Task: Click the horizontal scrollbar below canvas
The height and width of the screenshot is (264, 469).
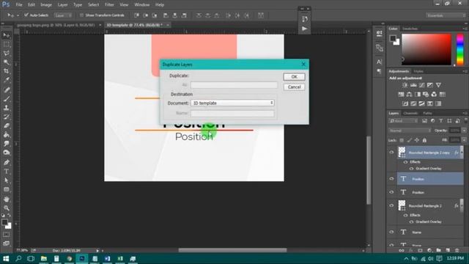Action: 232,250
